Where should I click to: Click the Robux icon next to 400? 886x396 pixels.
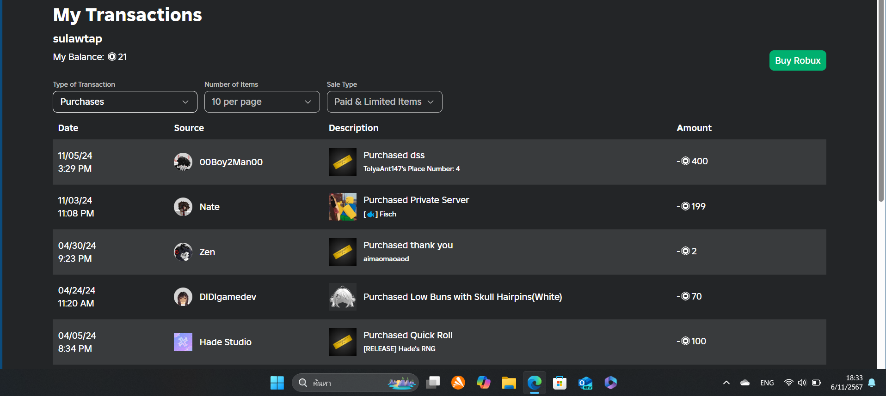686,161
